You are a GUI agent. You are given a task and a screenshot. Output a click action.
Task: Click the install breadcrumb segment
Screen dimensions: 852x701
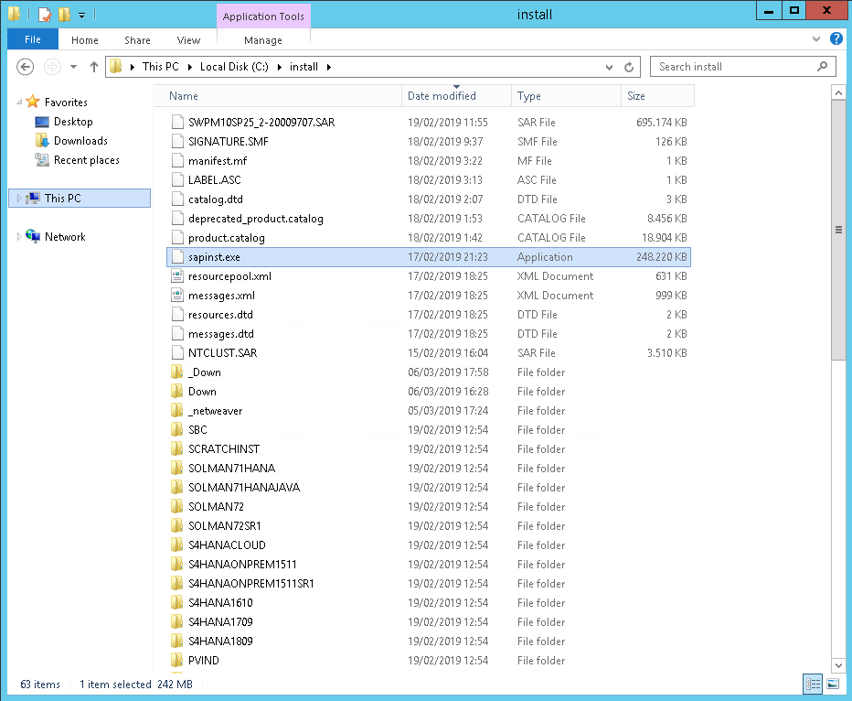pos(304,66)
